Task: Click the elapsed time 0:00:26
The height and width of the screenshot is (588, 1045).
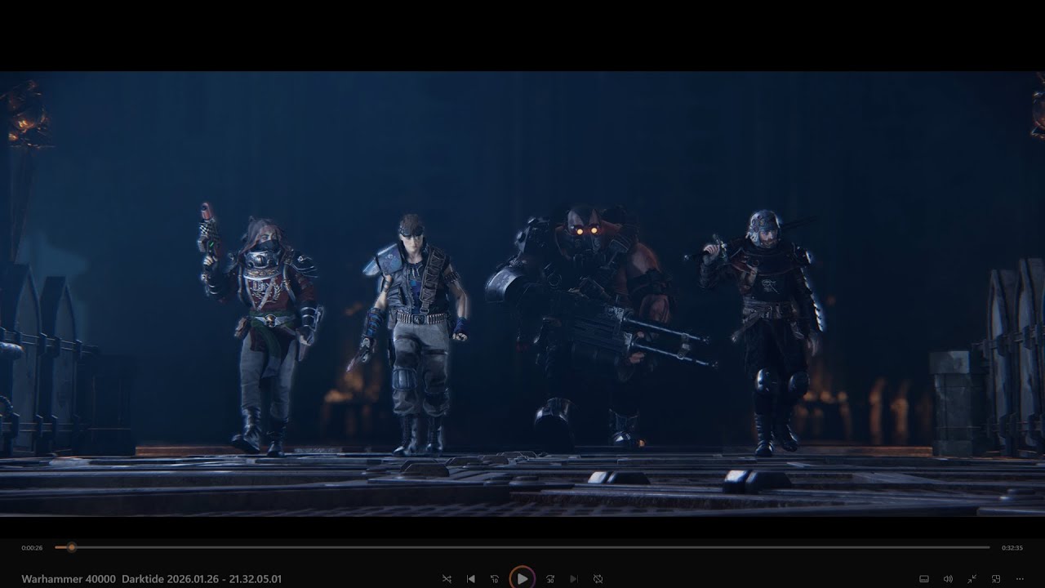Action: coord(33,548)
